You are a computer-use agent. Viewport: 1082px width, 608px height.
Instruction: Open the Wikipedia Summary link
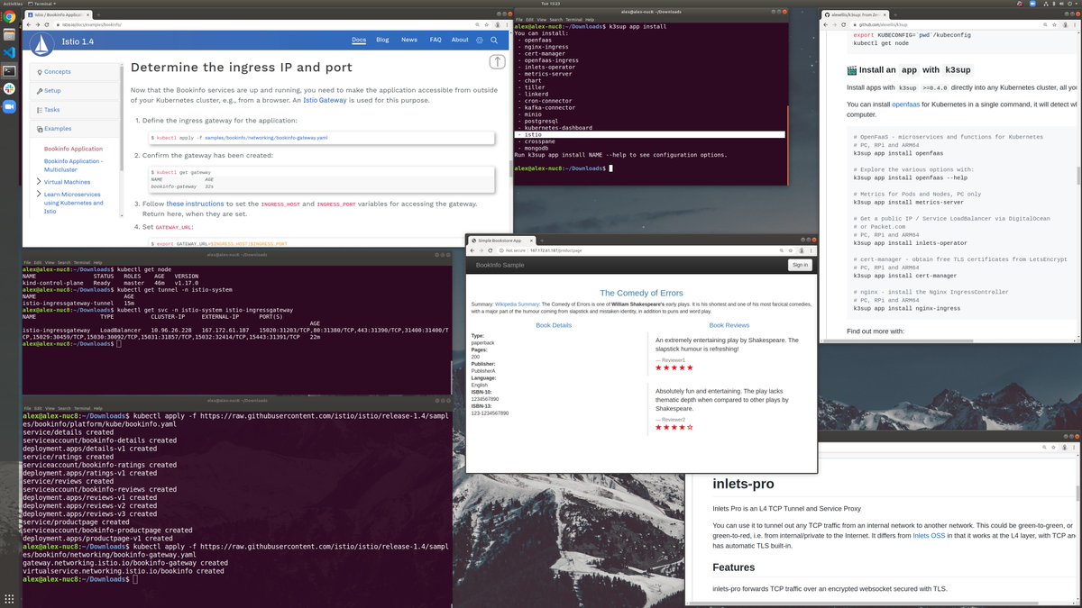[x=516, y=304]
